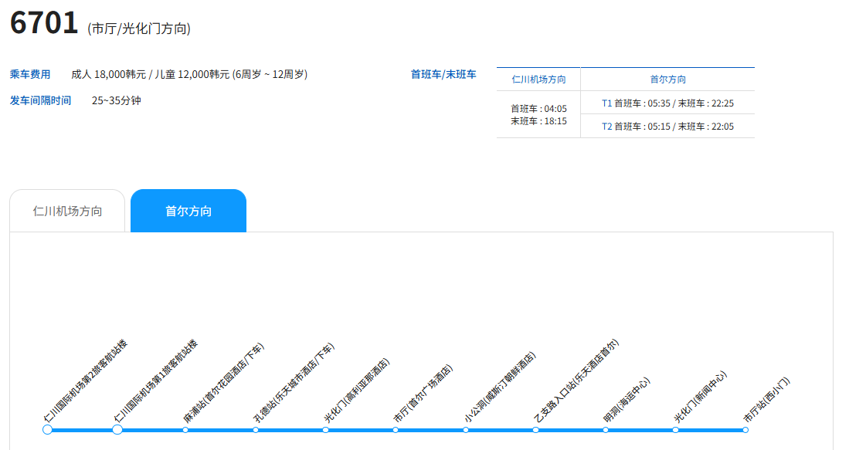
Task: Select the 孔德站 stop dot on route line
Action: coord(256,430)
